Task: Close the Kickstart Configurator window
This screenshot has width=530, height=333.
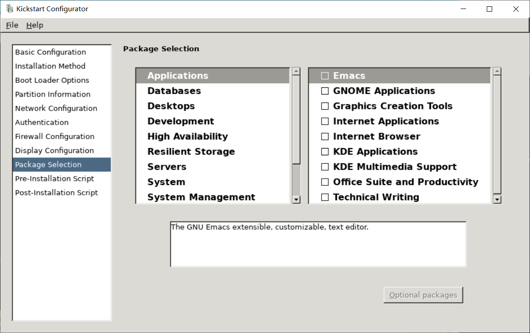Action: click(516, 9)
